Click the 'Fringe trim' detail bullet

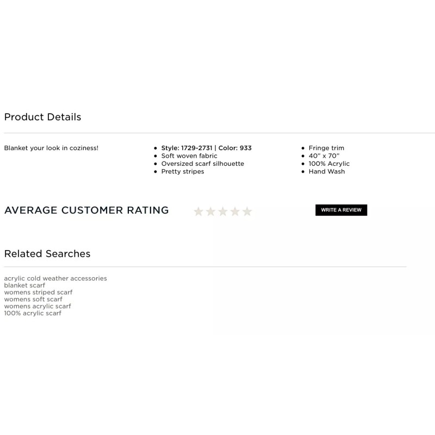[x=326, y=148]
